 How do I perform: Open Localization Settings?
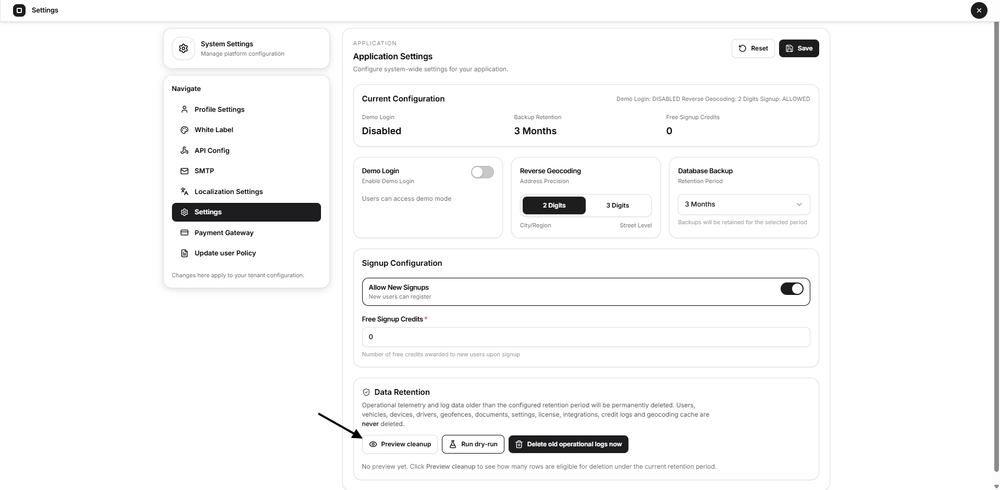(246, 191)
